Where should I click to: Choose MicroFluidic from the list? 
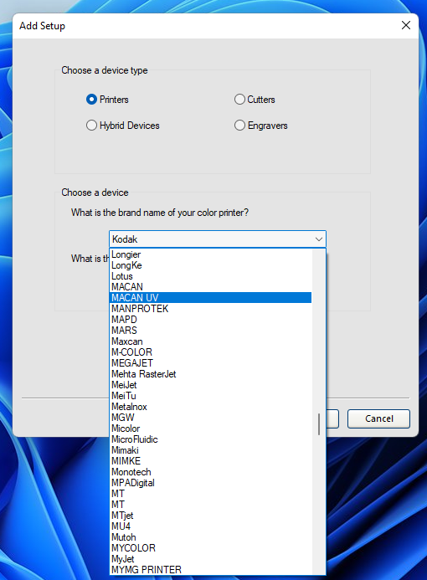click(210, 439)
